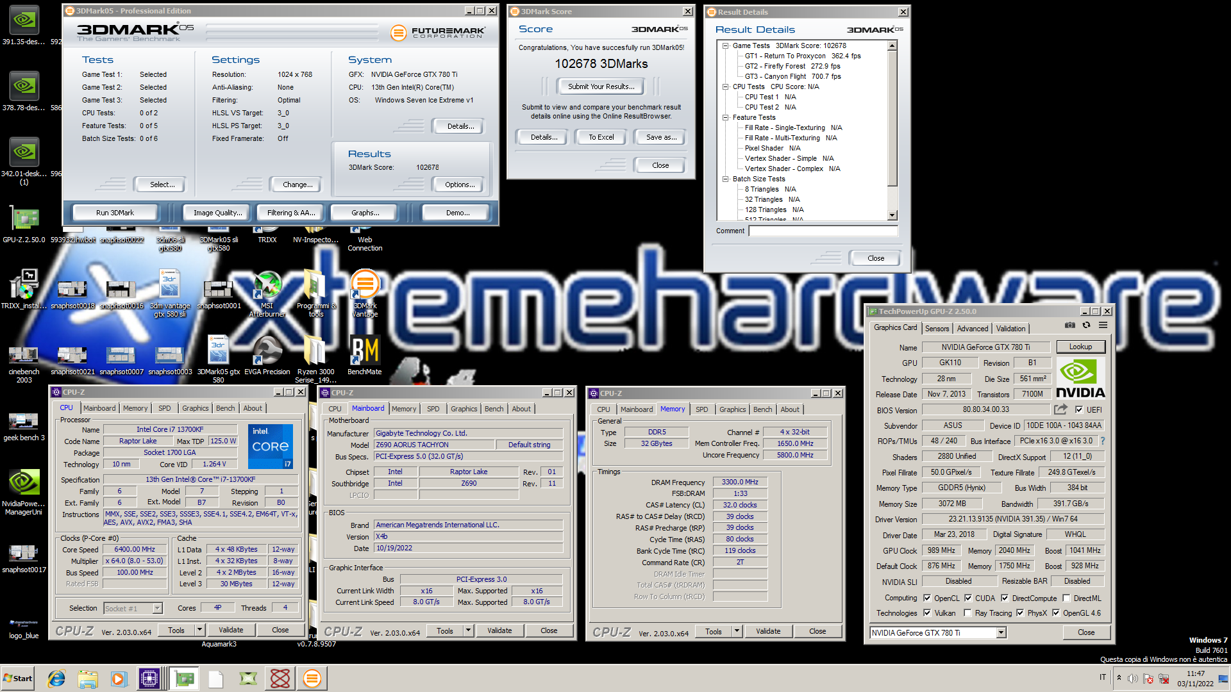The width and height of the screenshot is (1231, 692).
Task: Click the GPU-Z refresh icon
Action: 1086,325
